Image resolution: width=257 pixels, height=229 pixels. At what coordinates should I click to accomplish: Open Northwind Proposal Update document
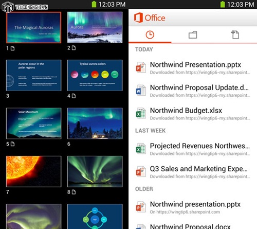pos(193,91)
